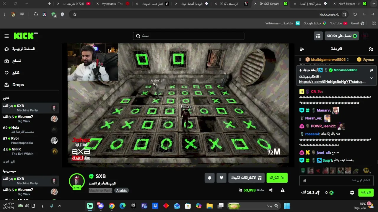
Task: Click the Get KICKs button
Action: (342, 36)
